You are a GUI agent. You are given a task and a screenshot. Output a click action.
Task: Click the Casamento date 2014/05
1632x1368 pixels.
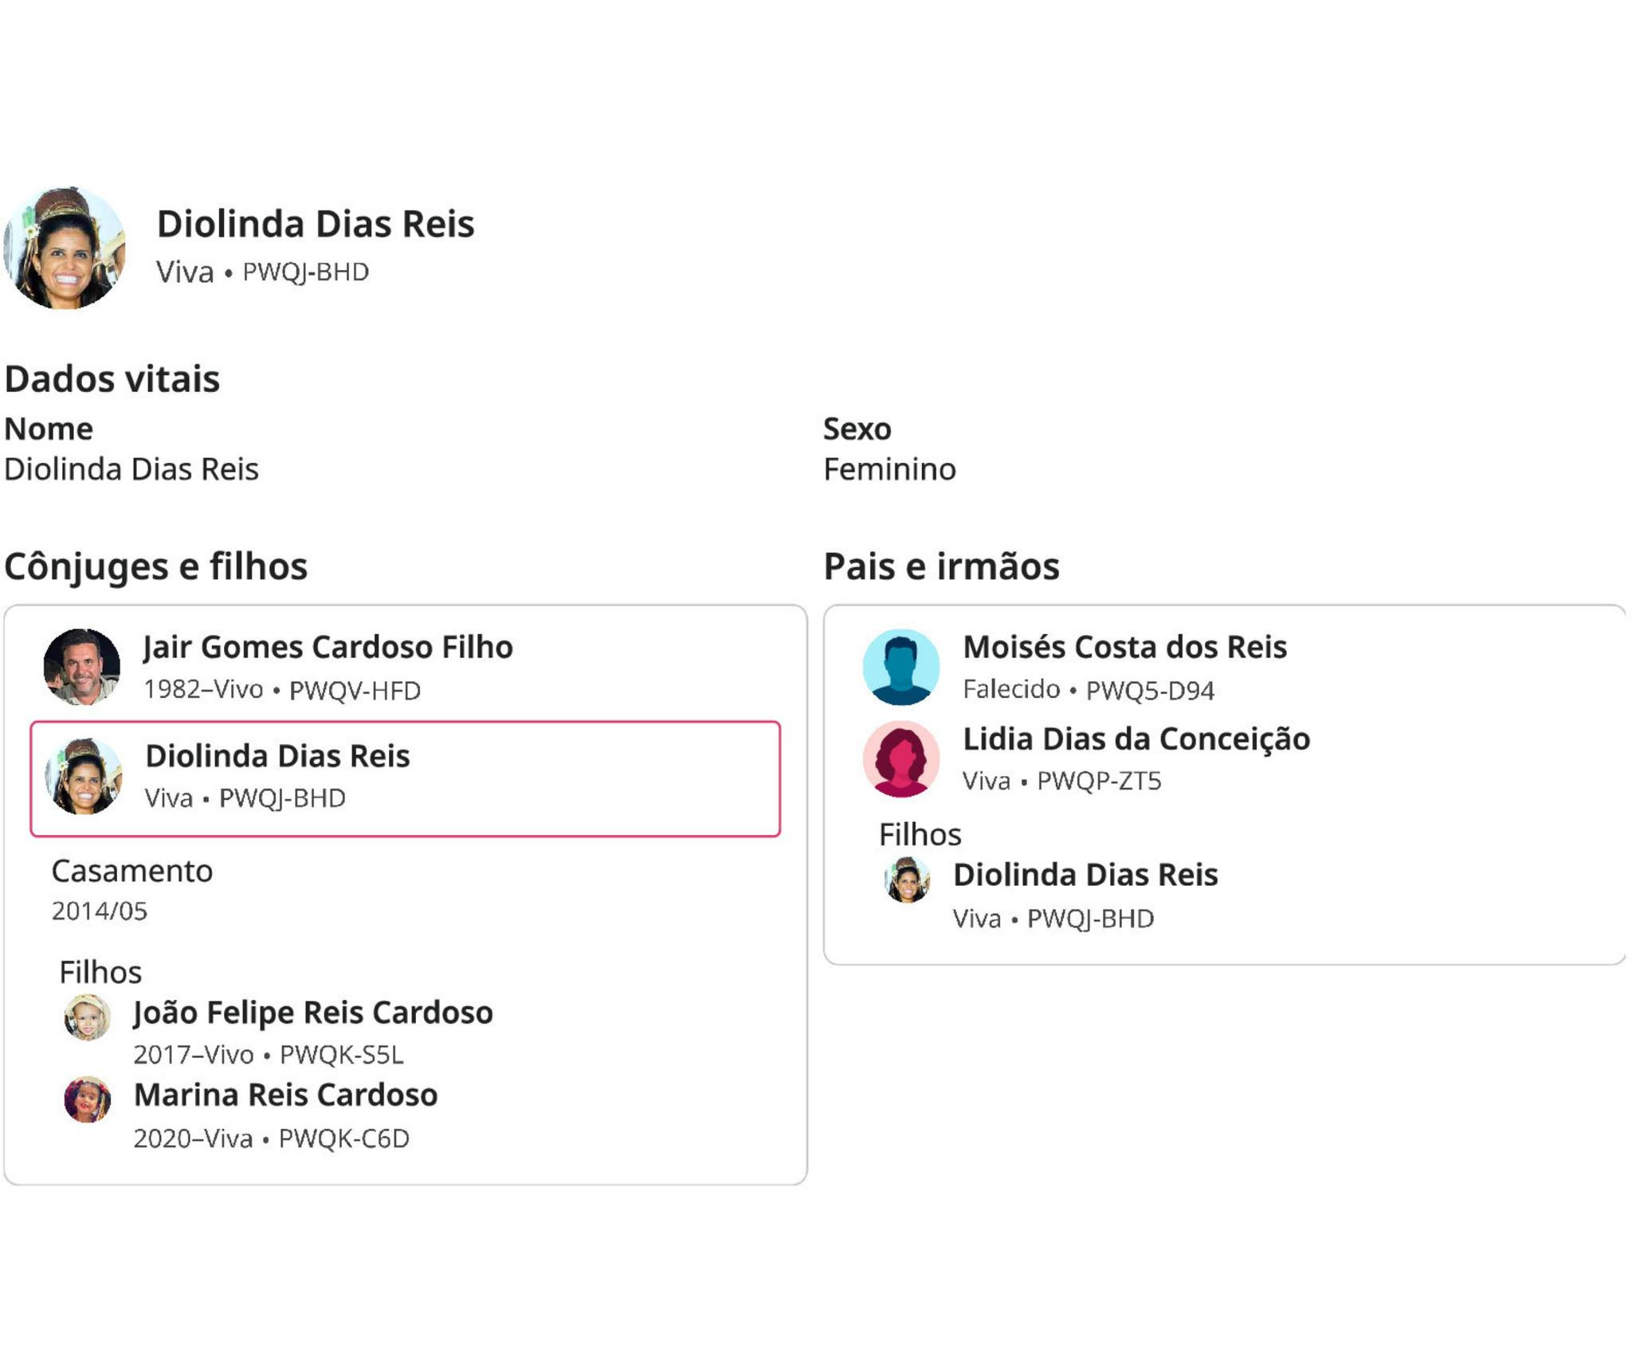[x=100, y=911]
